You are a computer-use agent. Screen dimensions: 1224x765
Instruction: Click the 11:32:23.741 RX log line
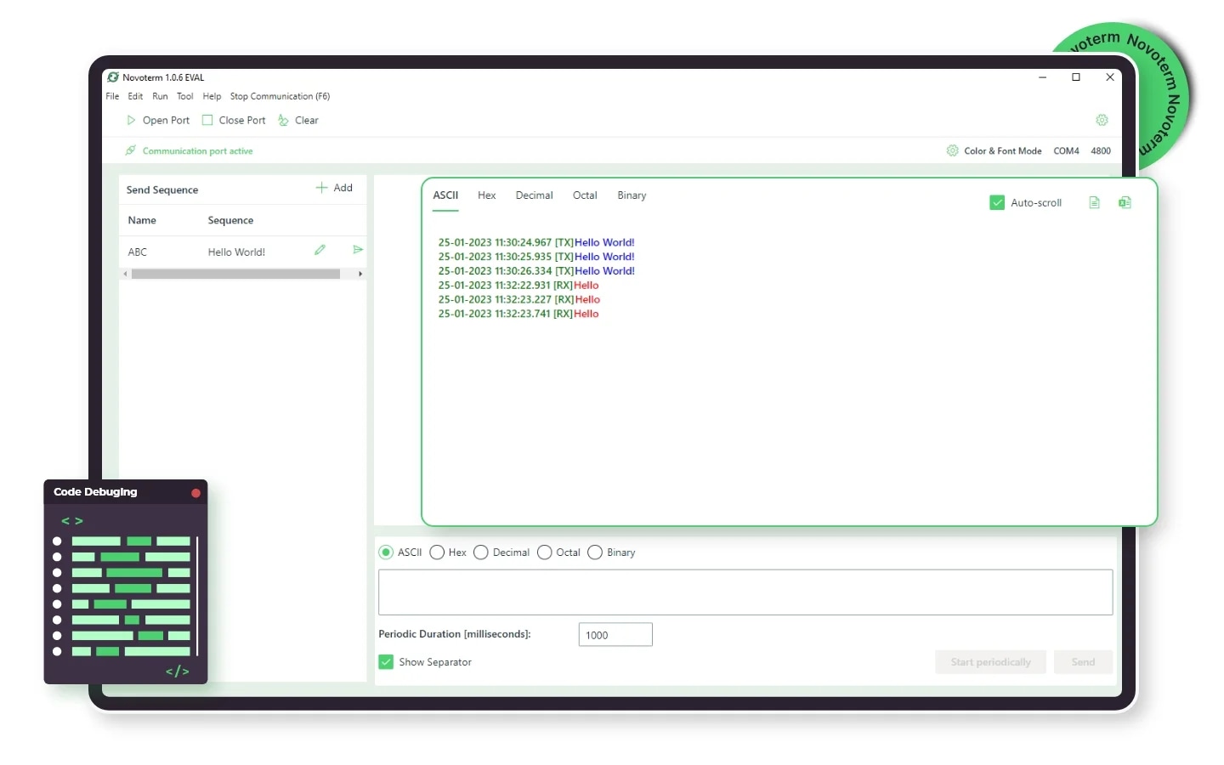518,314
